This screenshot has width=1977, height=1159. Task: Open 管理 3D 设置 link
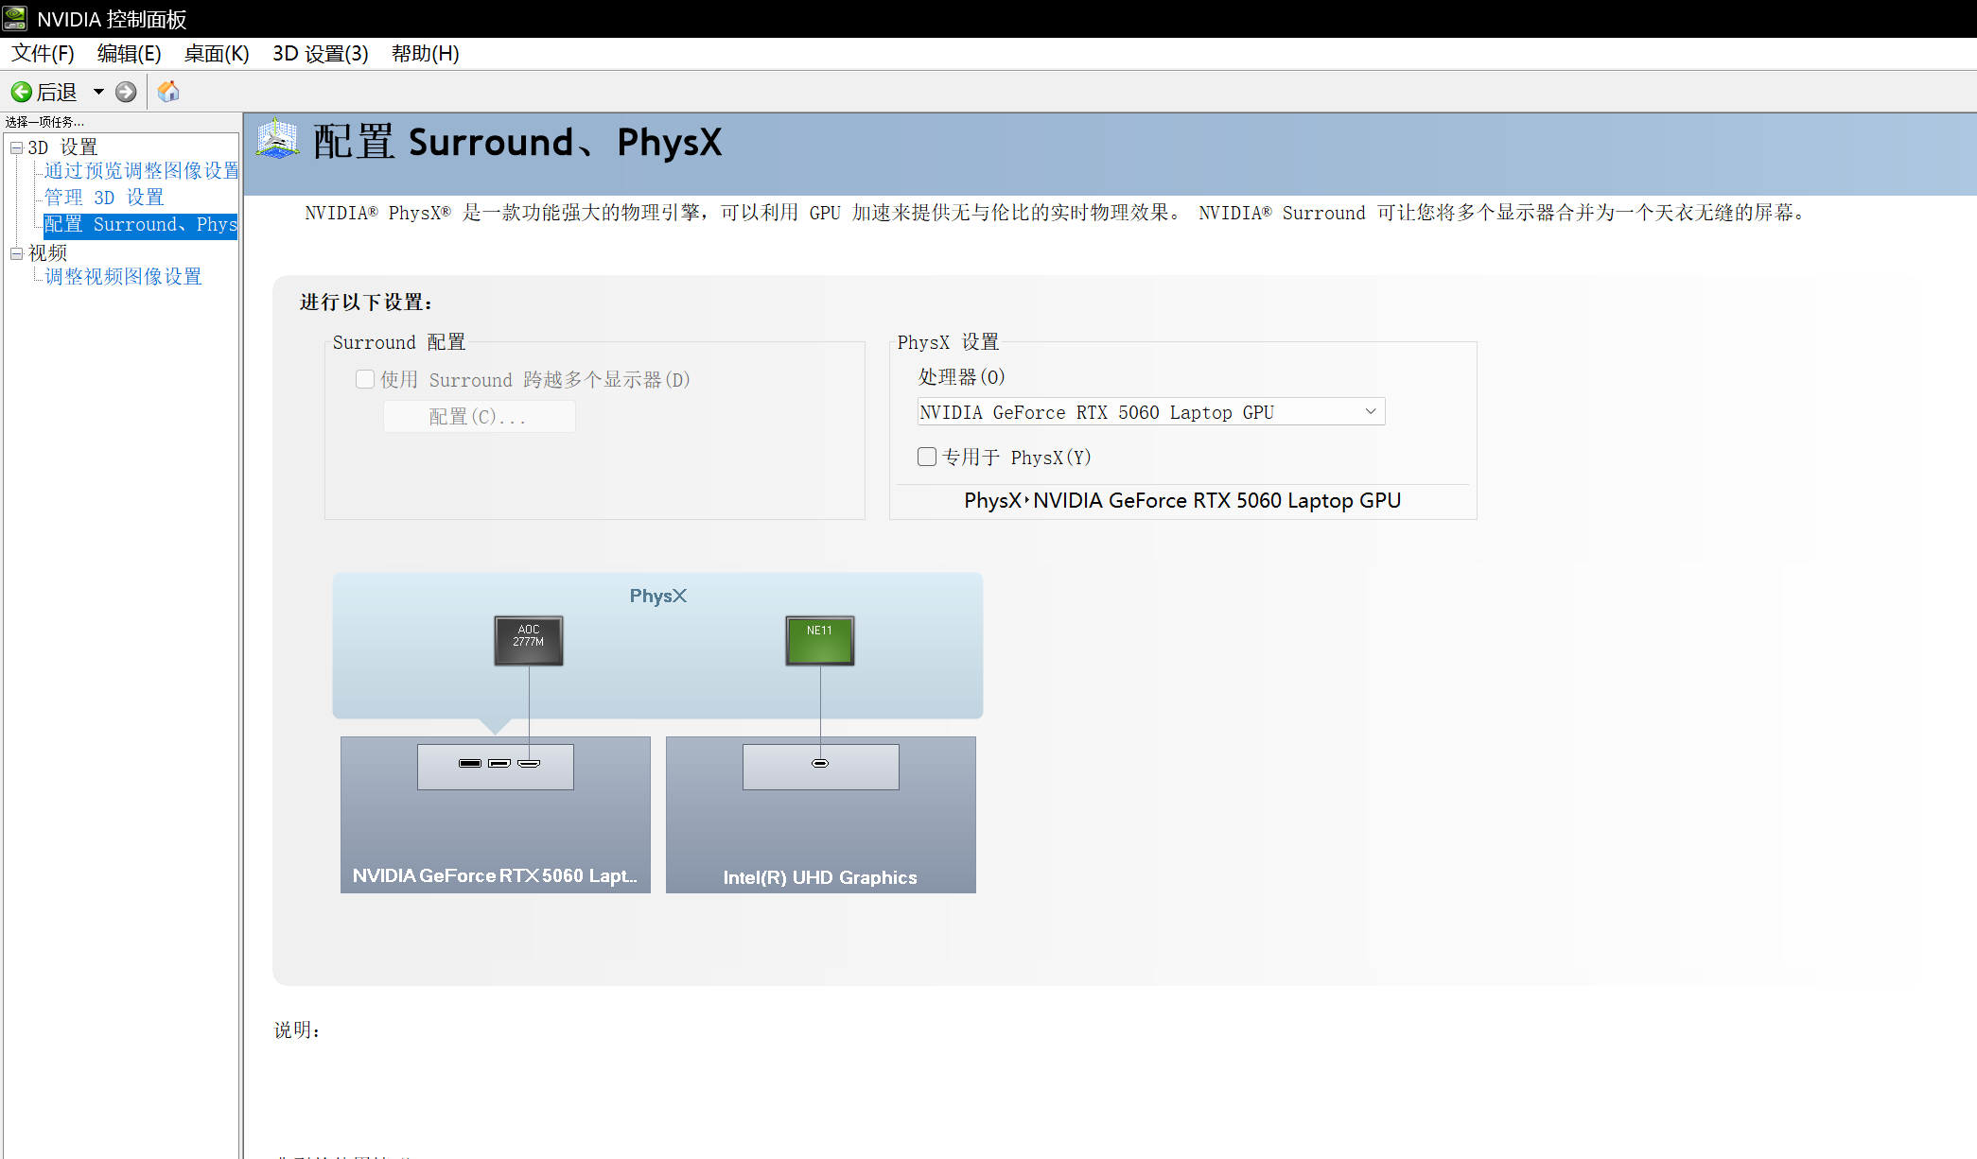coord(104,198)
